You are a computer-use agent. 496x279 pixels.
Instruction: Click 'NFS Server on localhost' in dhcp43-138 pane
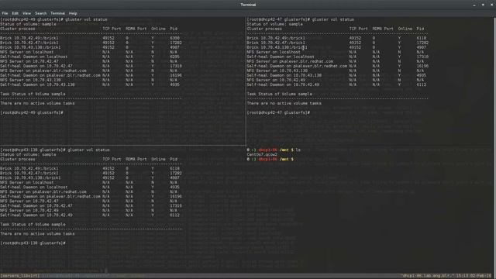pyautogui.click(x=27, y=182)
